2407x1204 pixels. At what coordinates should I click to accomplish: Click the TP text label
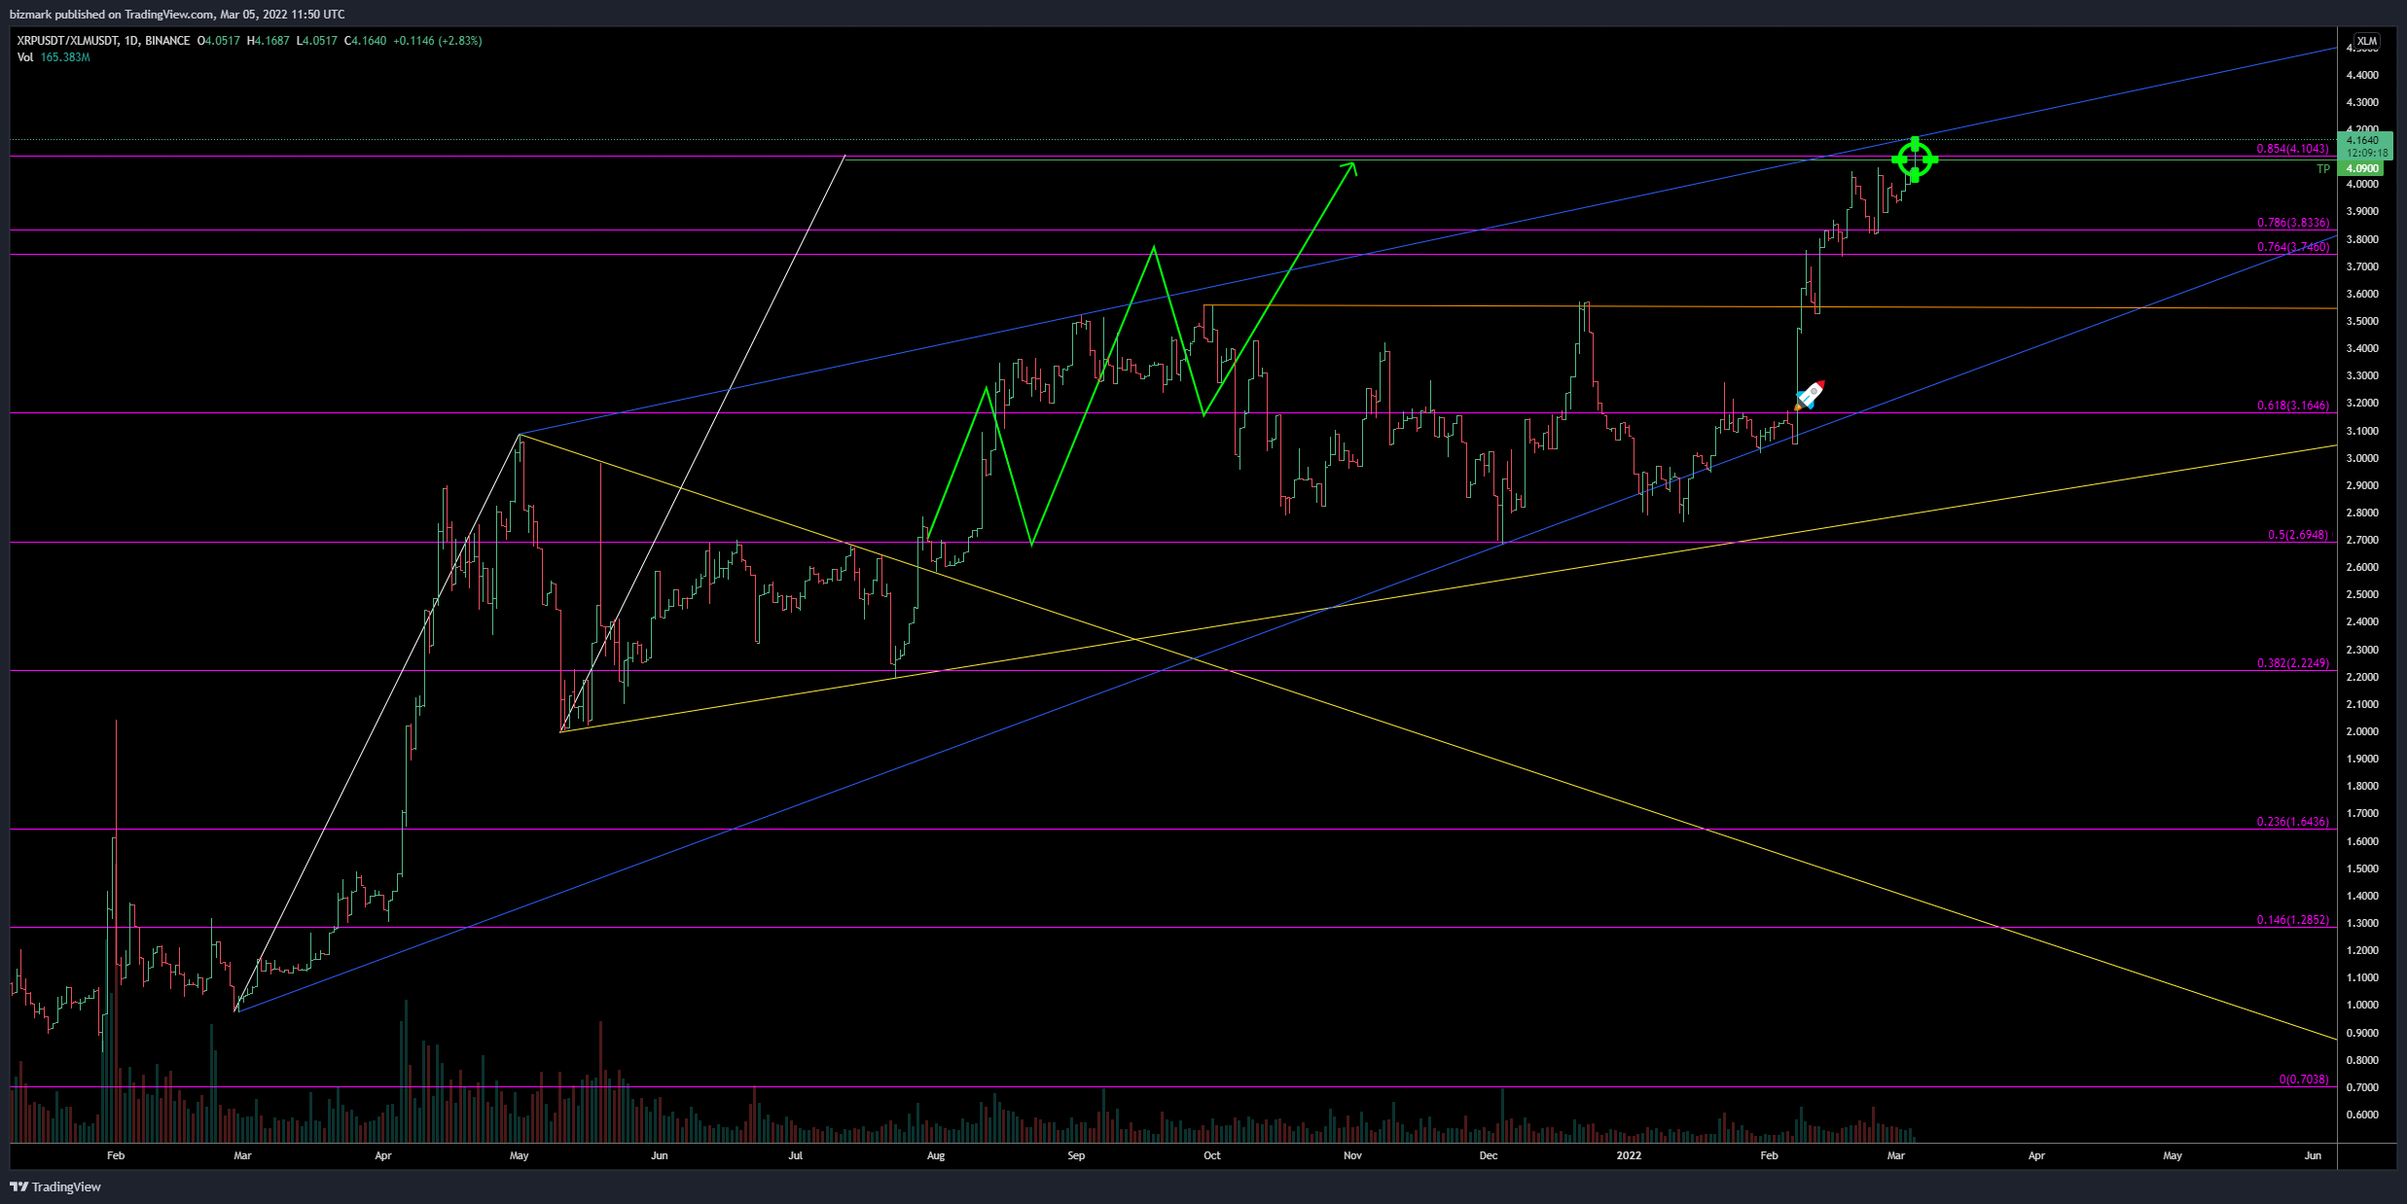point(2323,169)
